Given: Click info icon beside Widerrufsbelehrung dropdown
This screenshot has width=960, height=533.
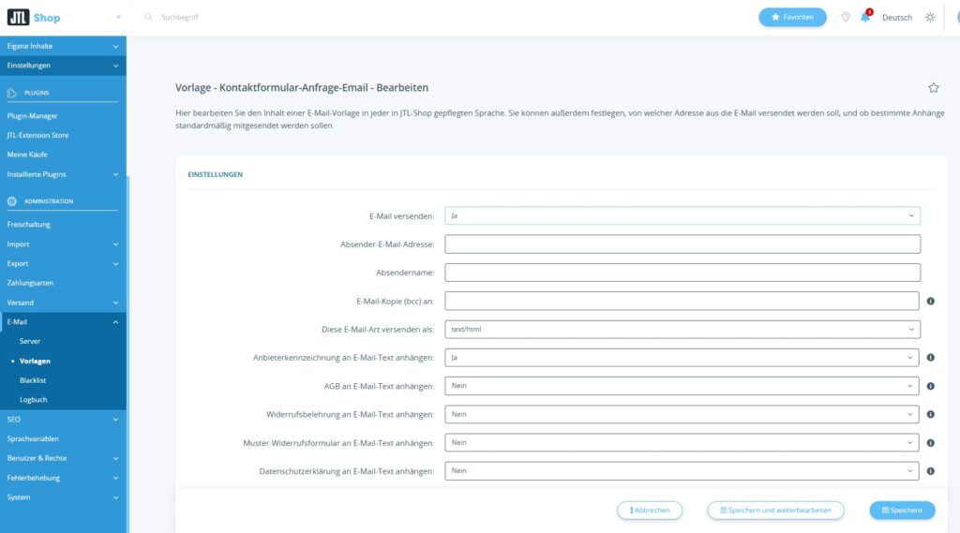Looking at the screenshot, I should [x=930, y=414].
